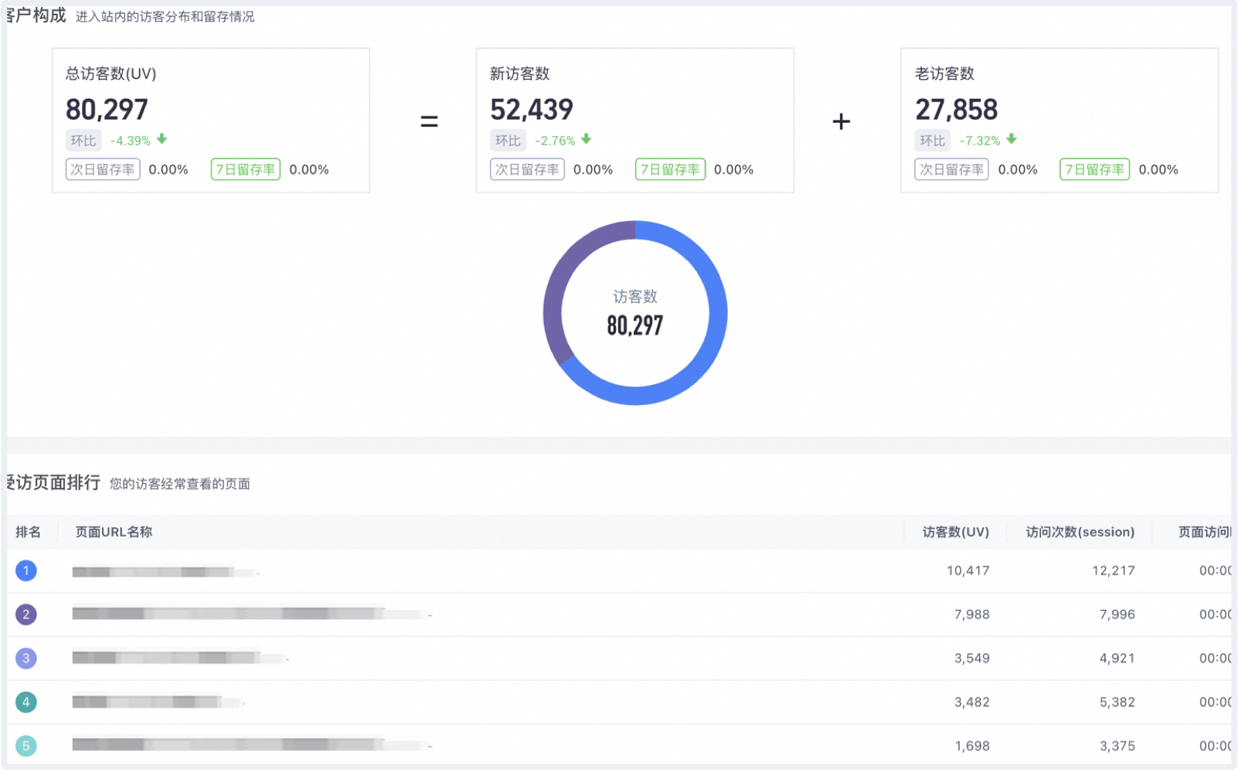Sort by 访客数(UV) column header
The width and height of the screenshot is (1238, 770).
955,532
